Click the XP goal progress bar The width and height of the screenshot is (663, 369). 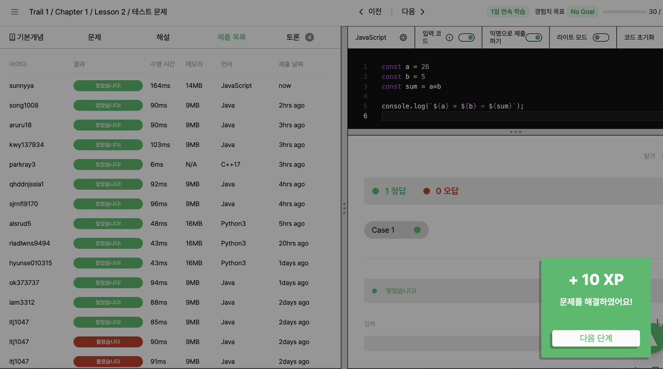pos(624,12)
